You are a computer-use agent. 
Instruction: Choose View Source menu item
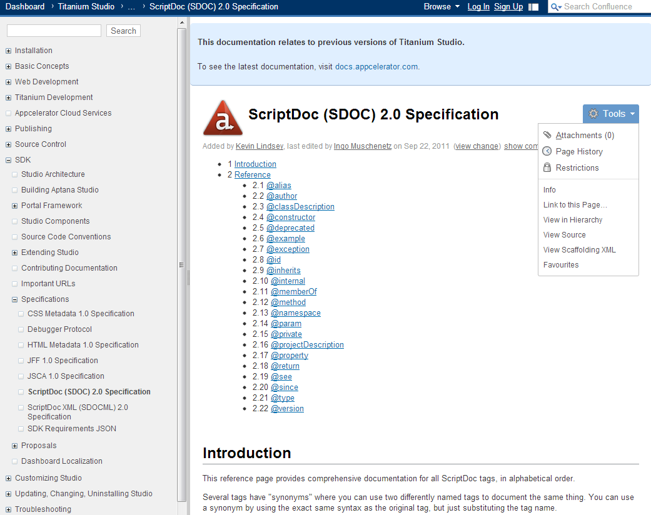pos(564,234)
